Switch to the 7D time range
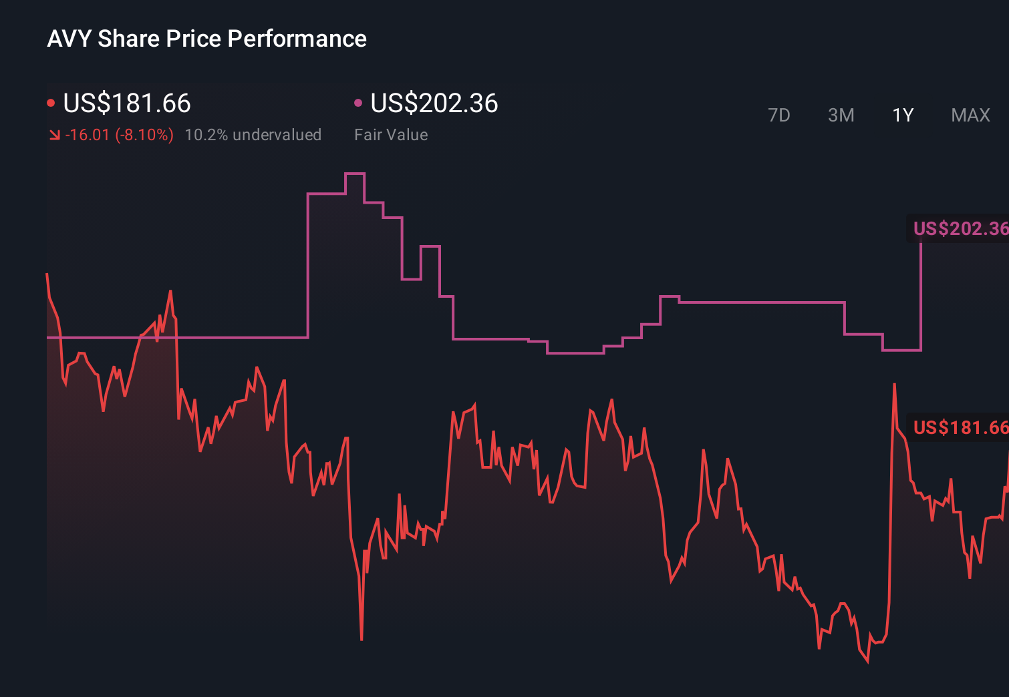The image size is (1009, 697). tap(780, 115)
